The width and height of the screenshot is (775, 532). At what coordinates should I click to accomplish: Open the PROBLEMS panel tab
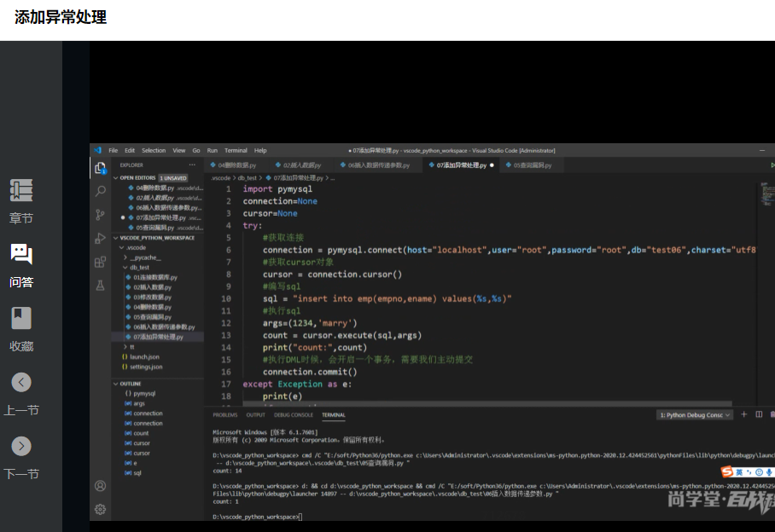(x=224, y=415)
